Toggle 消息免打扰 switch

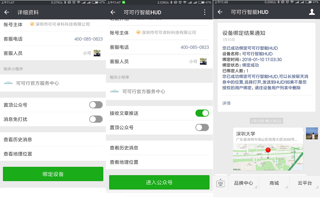tap(96, 119)
